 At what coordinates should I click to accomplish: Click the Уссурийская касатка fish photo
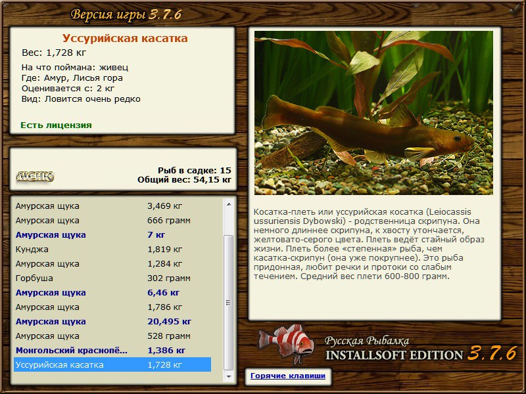(373, 113)
